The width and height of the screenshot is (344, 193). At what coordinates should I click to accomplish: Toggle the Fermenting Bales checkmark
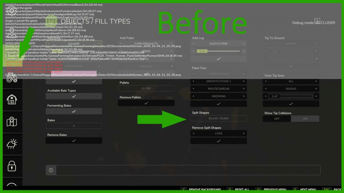(74, 111)
